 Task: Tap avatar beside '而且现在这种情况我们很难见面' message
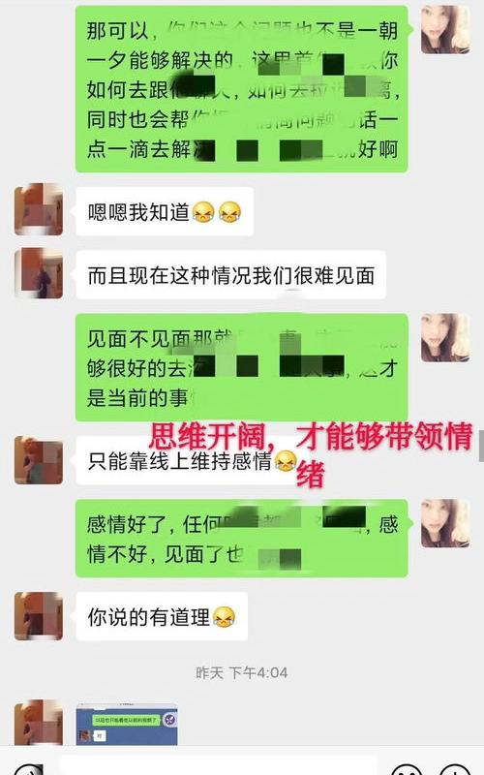point(39,273)
